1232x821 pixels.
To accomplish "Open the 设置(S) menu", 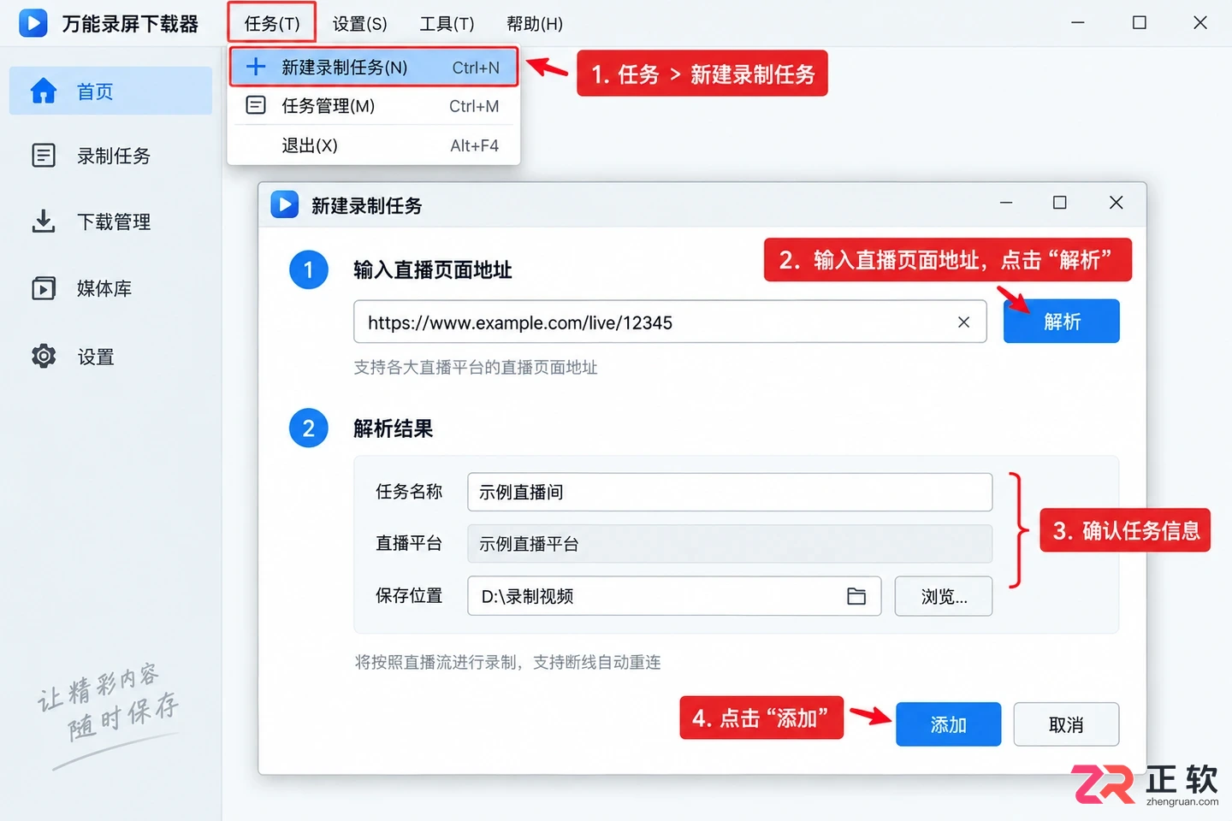I will [x=360, y=24].
